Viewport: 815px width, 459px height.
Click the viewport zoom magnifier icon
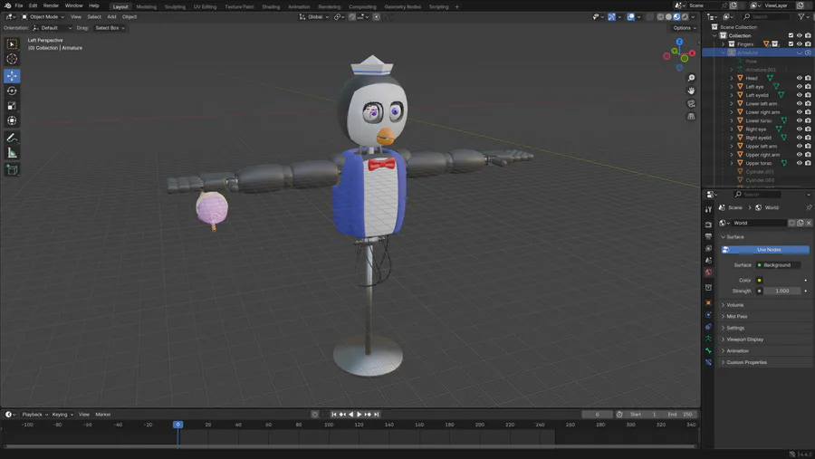click(x=691, y=78)
